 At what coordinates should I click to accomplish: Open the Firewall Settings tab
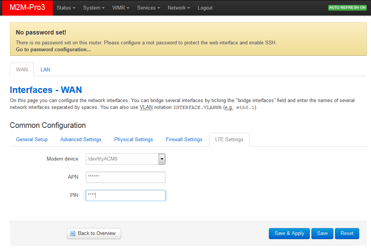(184, 140)
